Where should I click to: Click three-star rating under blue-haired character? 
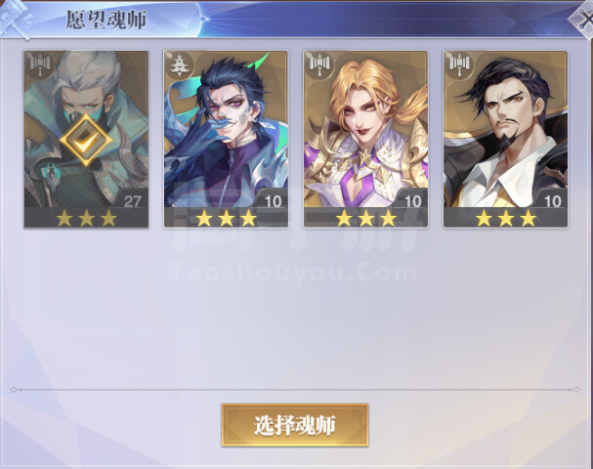click(x=226, y=218)
